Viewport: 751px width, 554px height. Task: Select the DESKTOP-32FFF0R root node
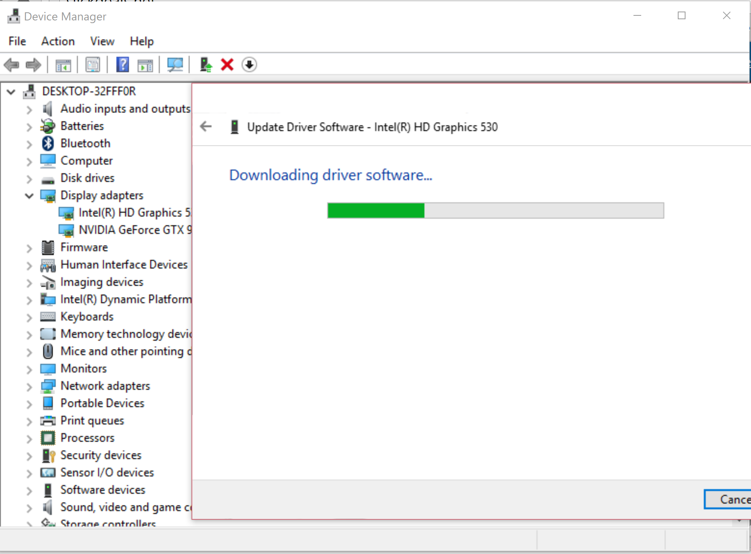pos(89,91)
